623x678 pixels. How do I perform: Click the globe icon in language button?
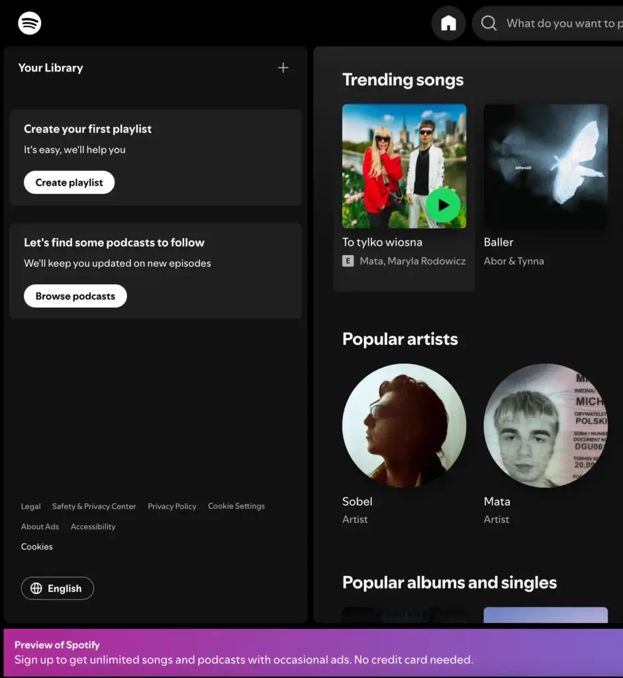(36, 589)
